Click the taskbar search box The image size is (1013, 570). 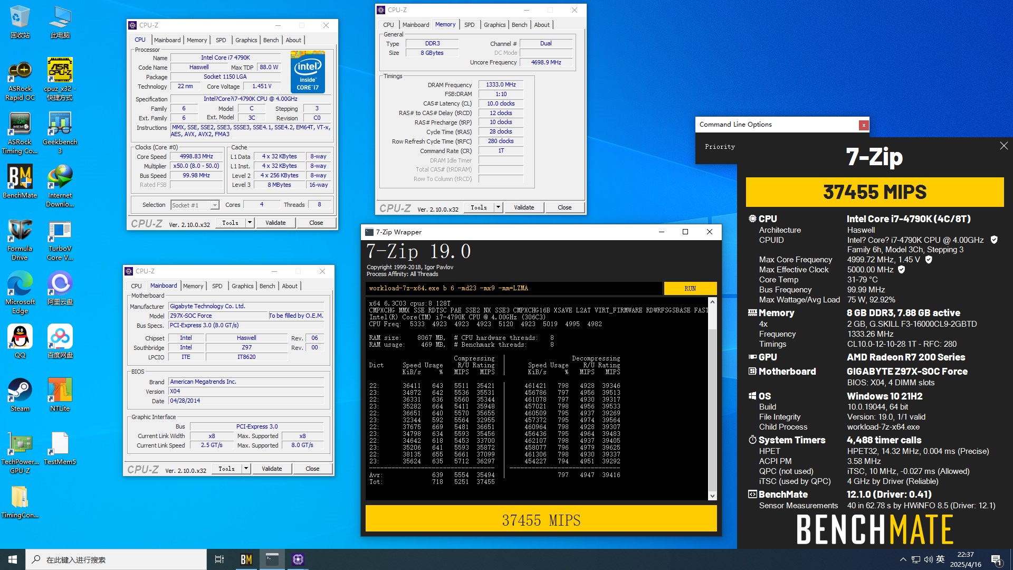point(116,559)
